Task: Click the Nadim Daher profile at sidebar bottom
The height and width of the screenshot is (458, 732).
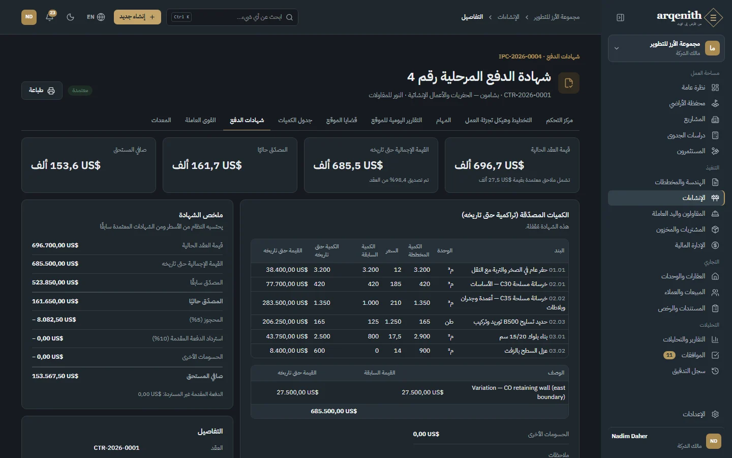Action: click(x=666, y=441)
